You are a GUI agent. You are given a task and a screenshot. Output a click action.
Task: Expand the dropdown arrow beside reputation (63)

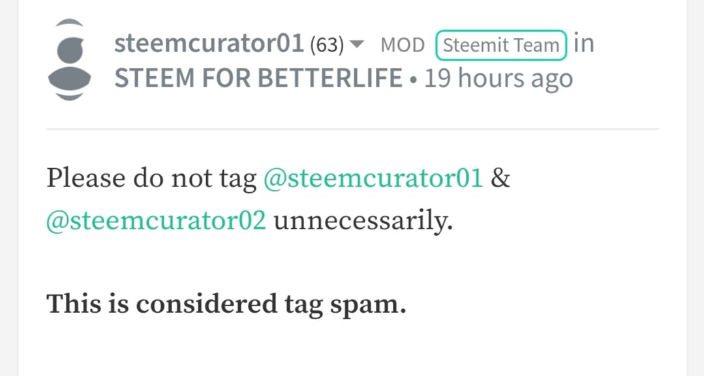356,44
